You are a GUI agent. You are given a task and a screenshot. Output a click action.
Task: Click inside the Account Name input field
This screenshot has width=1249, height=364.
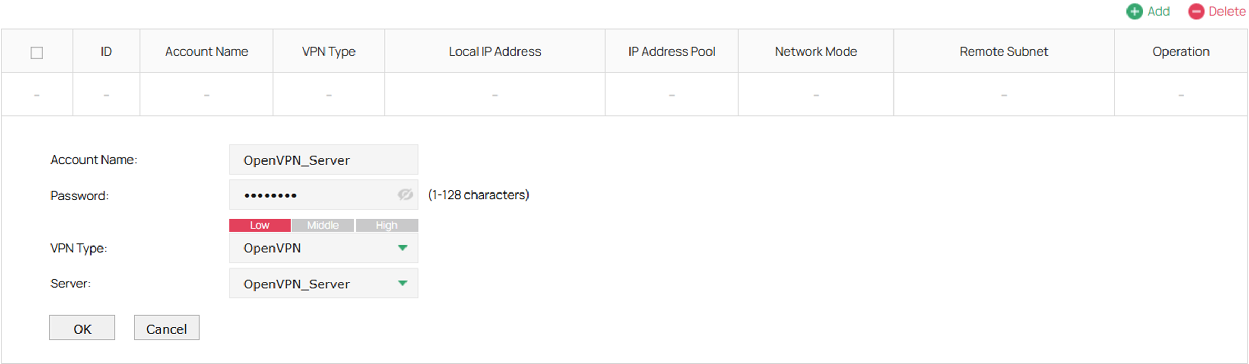pos(323,159)
